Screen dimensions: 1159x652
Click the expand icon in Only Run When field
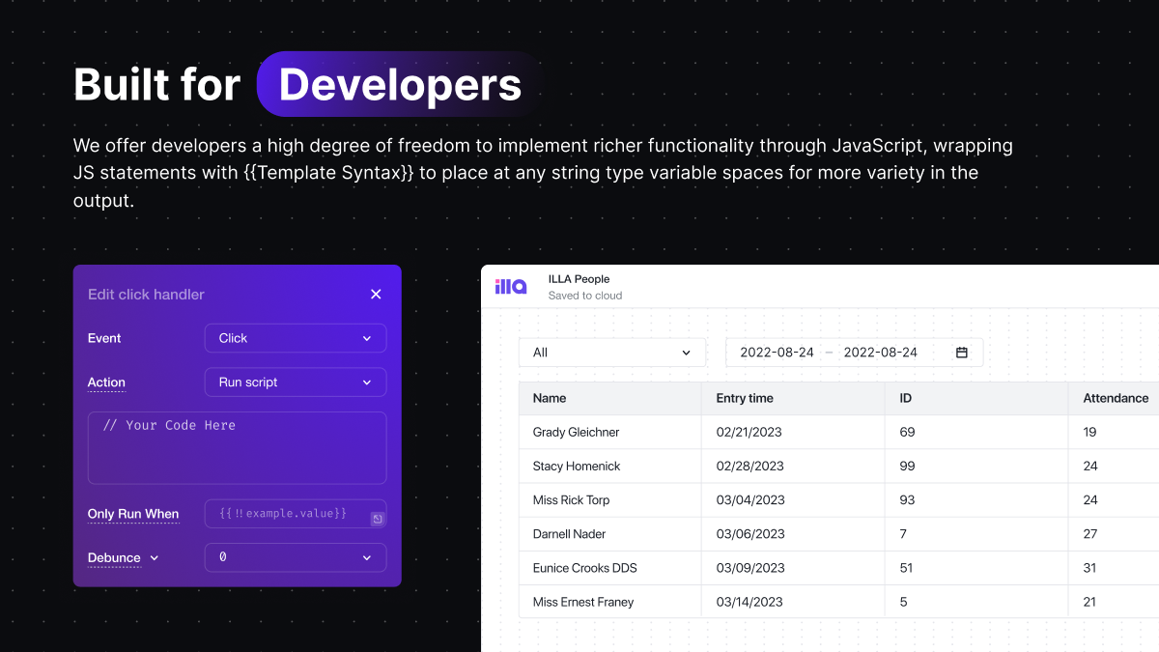coord(378,519)
